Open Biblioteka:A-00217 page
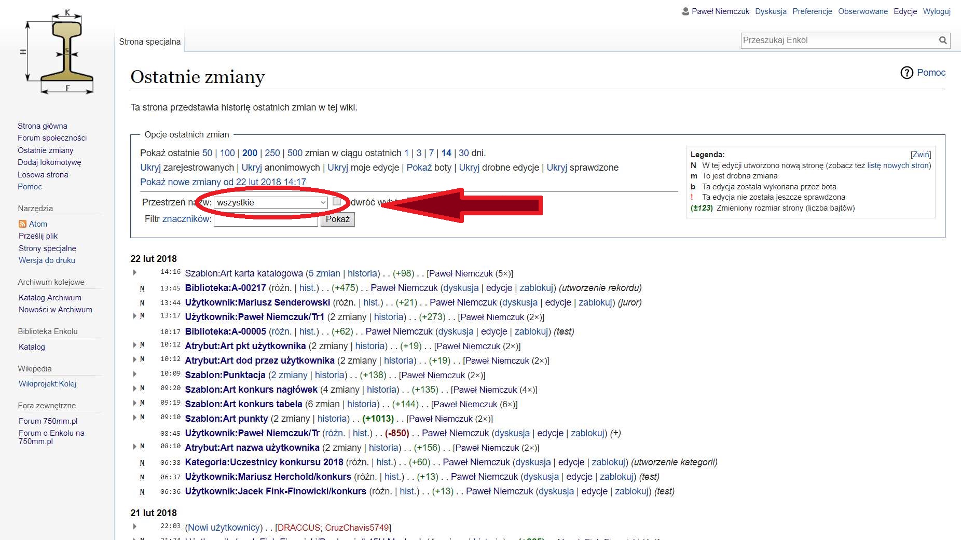 [x=225, y=288]
